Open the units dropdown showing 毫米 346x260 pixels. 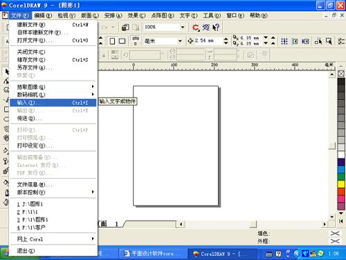pyautogui.click(x=180, y=42)
